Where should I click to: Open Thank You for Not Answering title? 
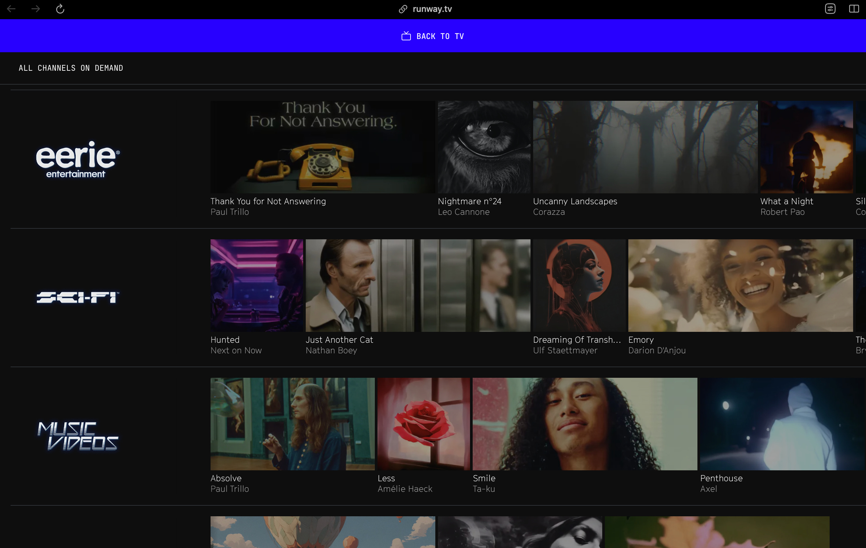[x=268, y=201]
